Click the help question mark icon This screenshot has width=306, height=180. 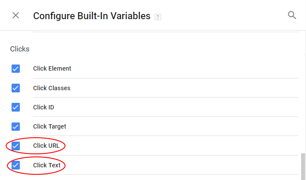coord(158,17)
